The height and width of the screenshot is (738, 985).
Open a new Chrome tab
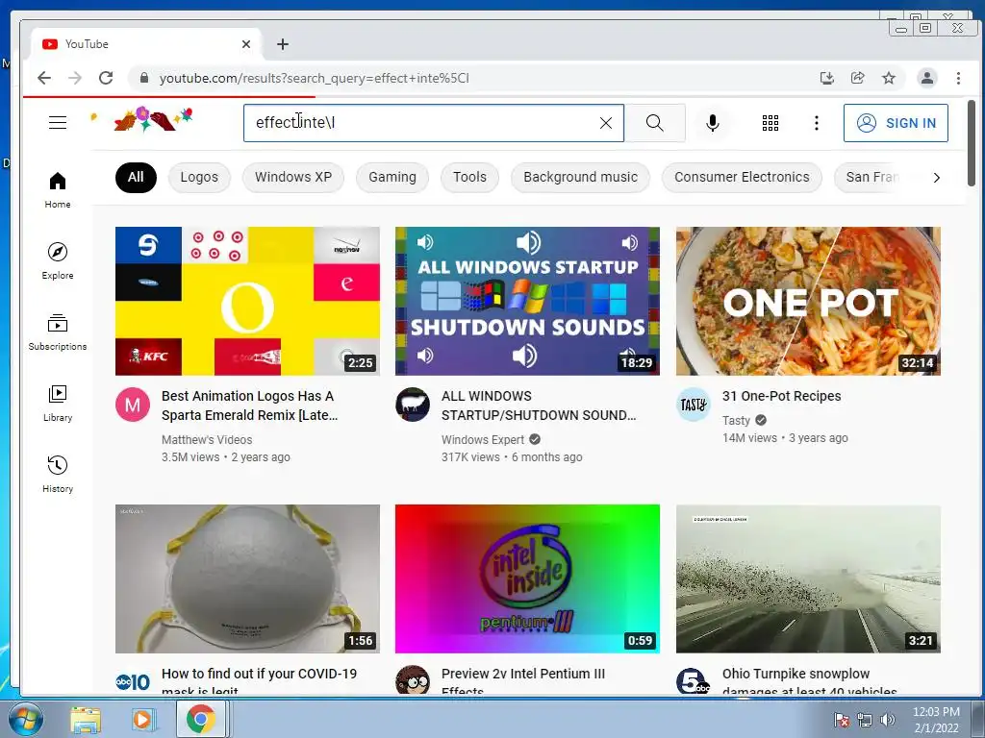coord(283,44)
